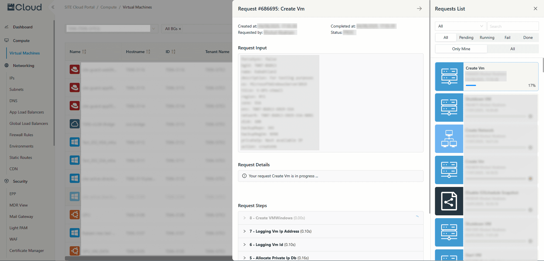Screen dimensions: 544x261
Task: Click the snapshot share document icon
Action: tap(449, 201)
